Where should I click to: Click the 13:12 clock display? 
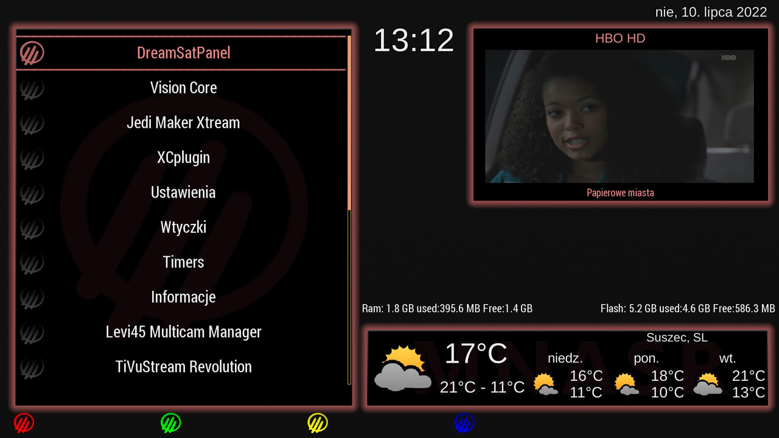pyautogui.click(x=414, y=41)
